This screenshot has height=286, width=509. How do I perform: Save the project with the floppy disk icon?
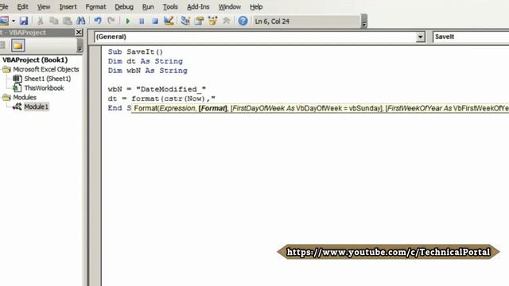(x=24, y=21)
